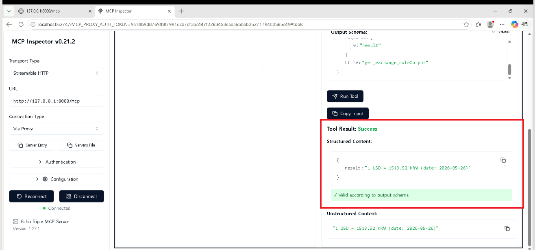
Task: Click the get_exchange_rateOutput title value
Action: 395,62
